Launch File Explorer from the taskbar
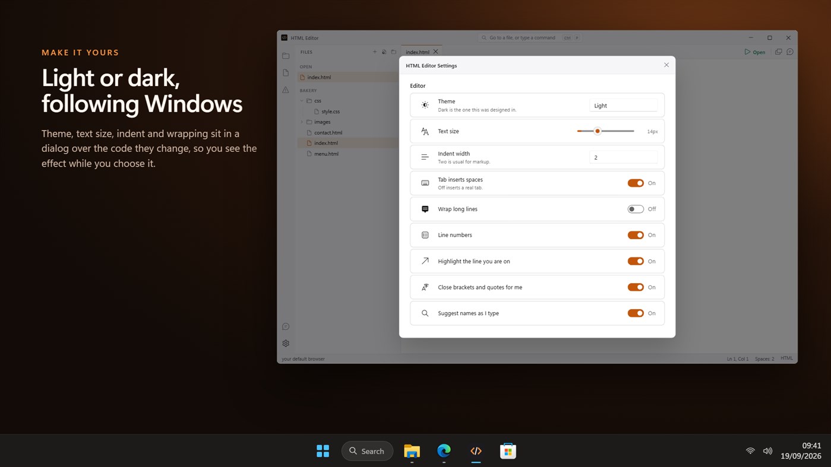The image size is (831, 467). pyautogui.click(x=412, y=451)
